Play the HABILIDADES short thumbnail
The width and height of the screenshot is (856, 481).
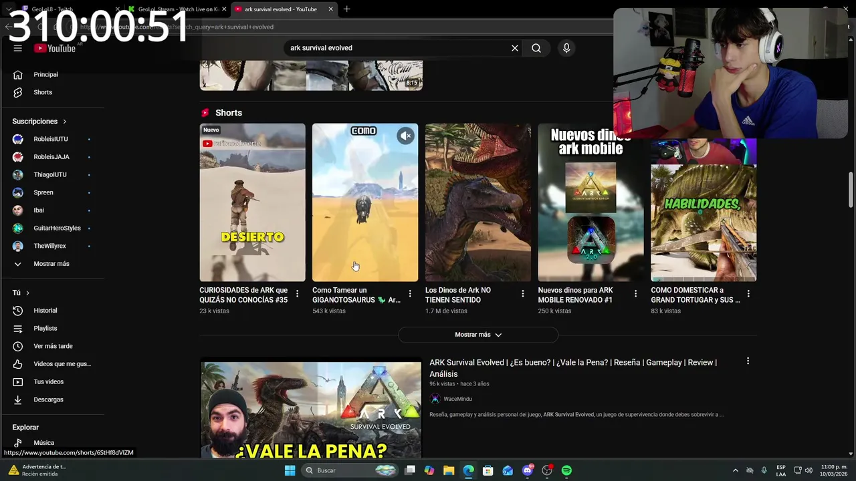[x=704, y=210]
